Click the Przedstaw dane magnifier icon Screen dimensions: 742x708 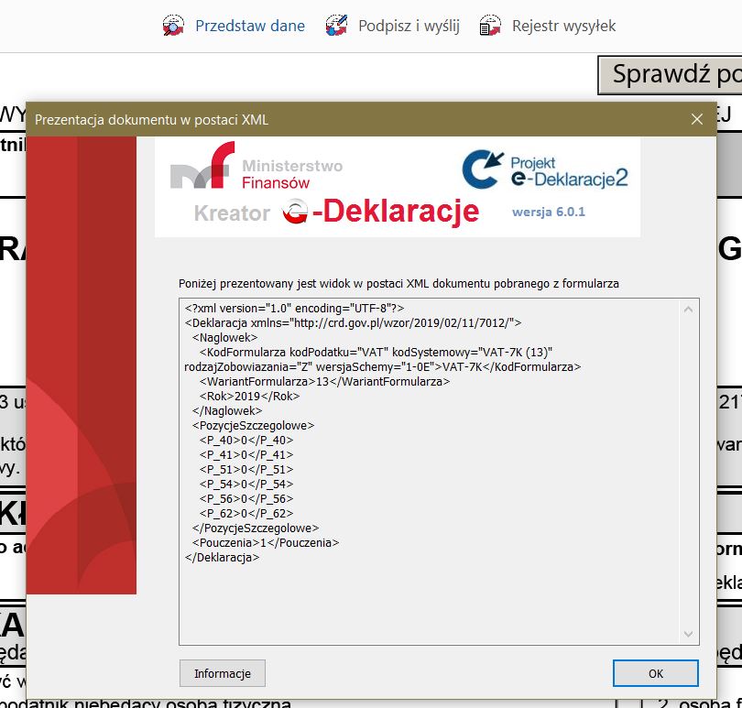point(173,26)
